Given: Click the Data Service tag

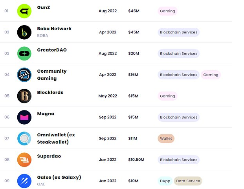Looking at the screenshot, I should click(x=188, y=181).
